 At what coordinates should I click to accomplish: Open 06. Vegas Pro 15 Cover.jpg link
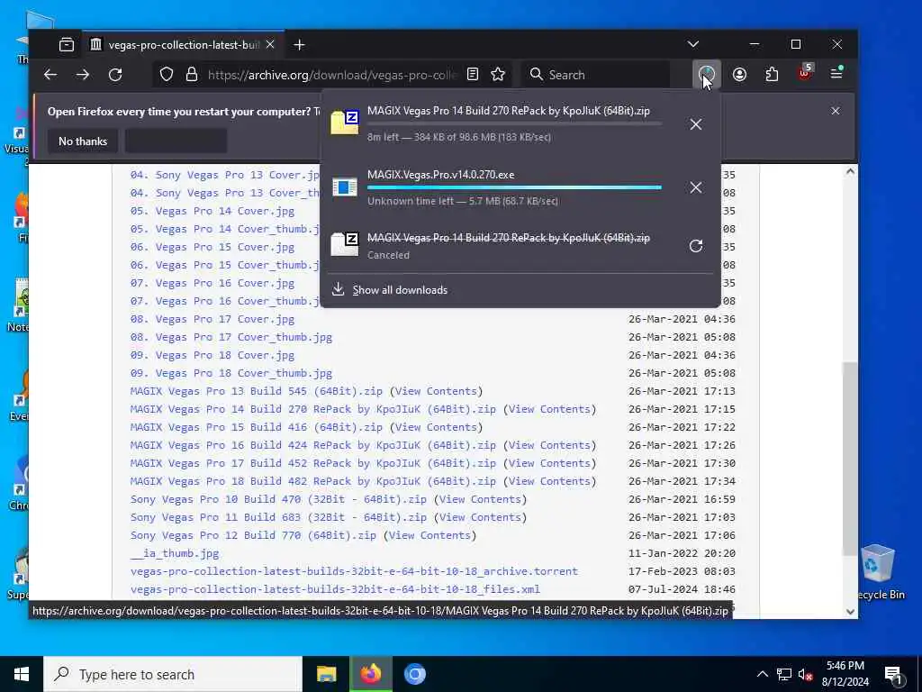212,247
